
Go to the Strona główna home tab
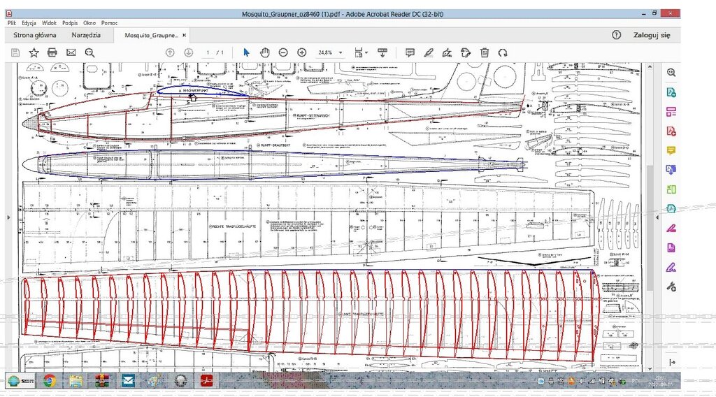tap(35, 35)
